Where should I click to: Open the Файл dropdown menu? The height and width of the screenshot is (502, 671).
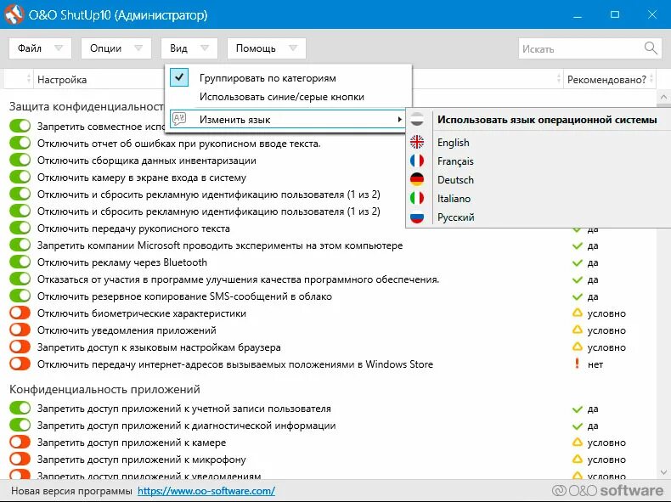click(x=40, y=48)
